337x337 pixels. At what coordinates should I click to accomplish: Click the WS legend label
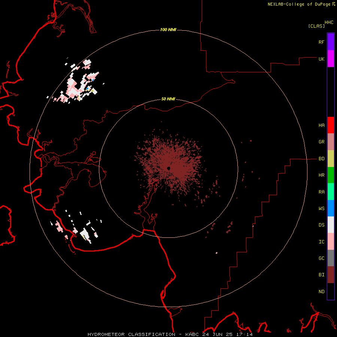[x=321, y=209]
